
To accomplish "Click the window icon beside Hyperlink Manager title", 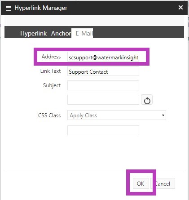I will [x=9, y=9].
